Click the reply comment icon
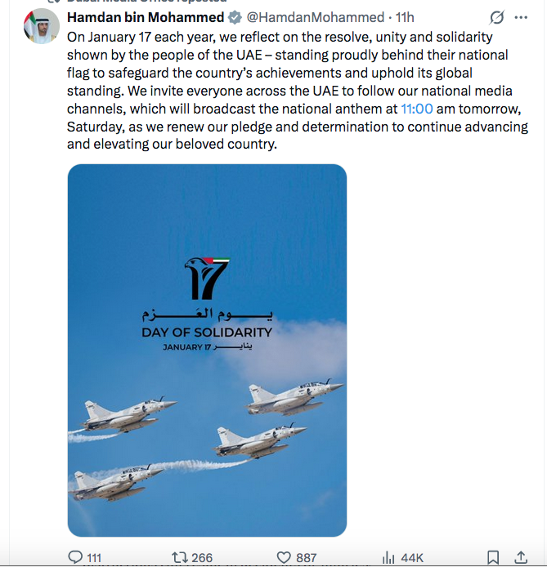547x567 pixels. (75, 557)
